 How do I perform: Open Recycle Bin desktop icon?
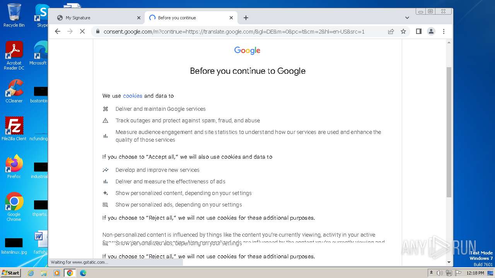(14, 16)
